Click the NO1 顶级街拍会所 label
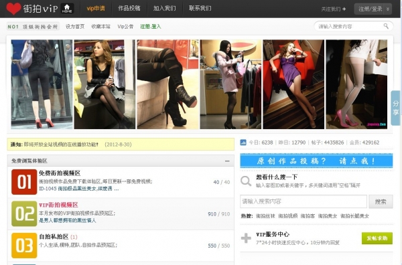The height and width of the screenshot is (265, 402). pos(33,26)
